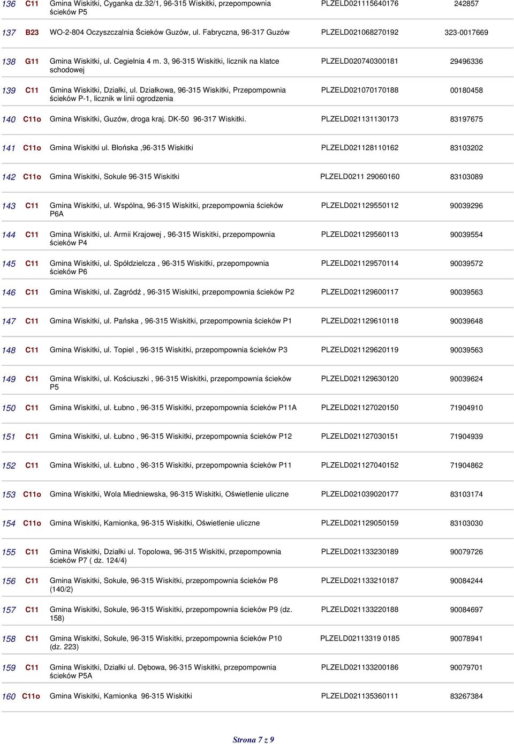Click PPE code PLZELD021127020150
The image size is (514, 744).
pyautogui.click(x=359, y=408)
